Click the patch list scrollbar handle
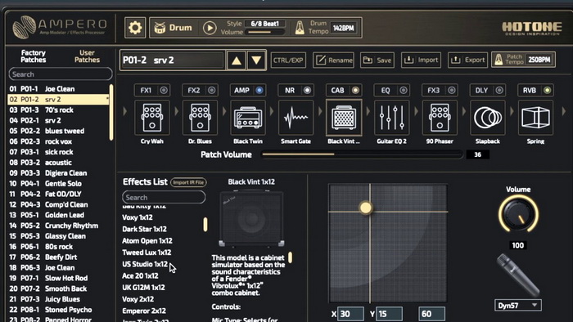The height and width of the screenshot is (322, 573). 111,112
